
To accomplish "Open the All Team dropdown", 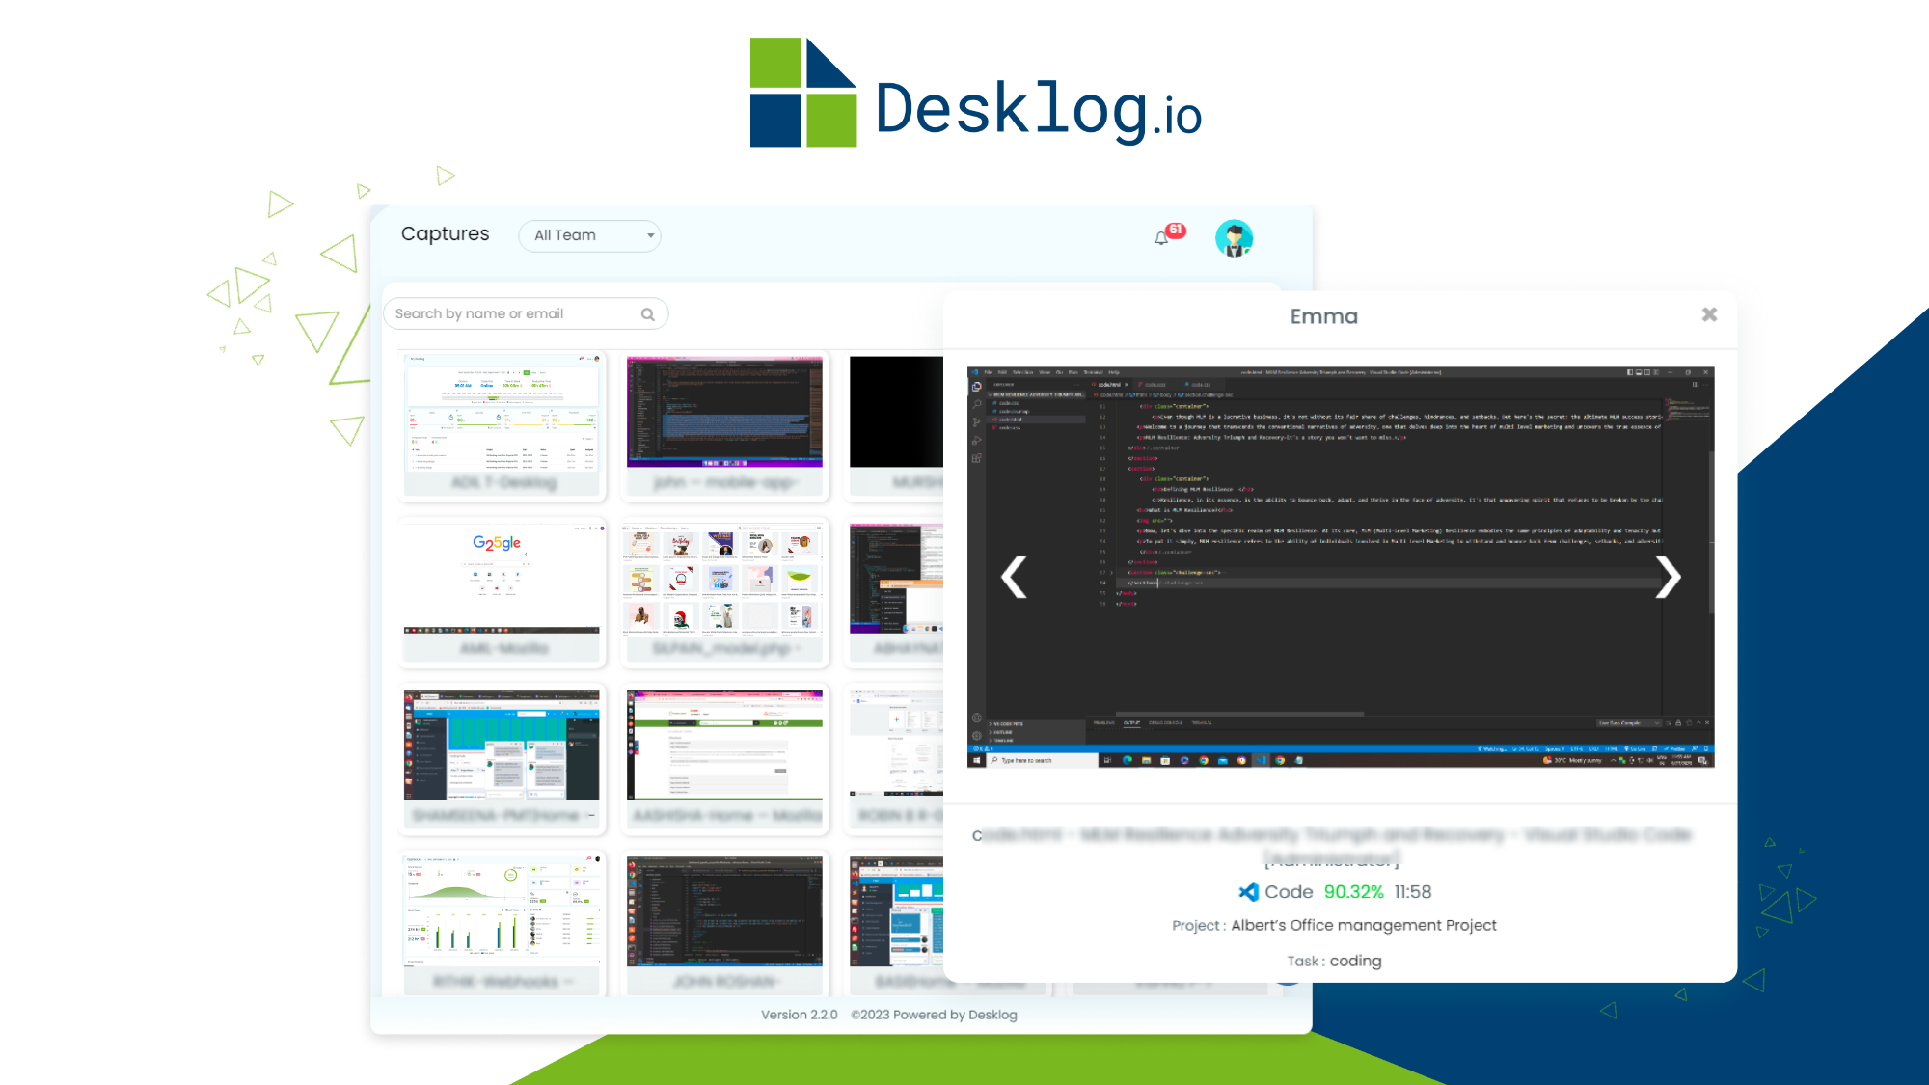I will (589, 235).
